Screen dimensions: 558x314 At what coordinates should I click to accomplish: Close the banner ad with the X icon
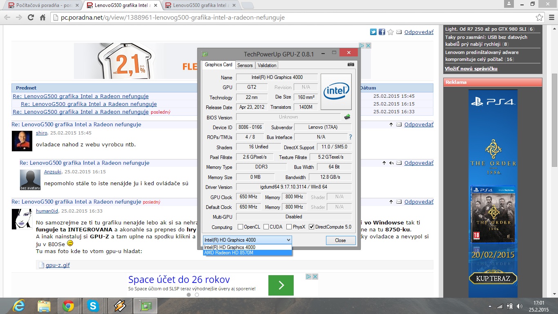click(x=368, y=46)
